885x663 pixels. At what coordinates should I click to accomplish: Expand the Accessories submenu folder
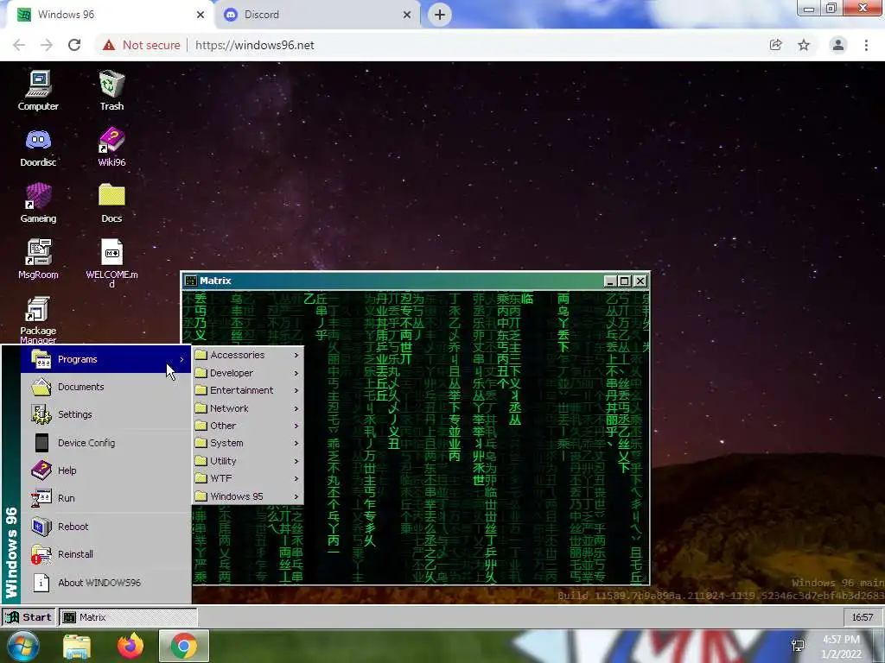click(x=247, y=355)
